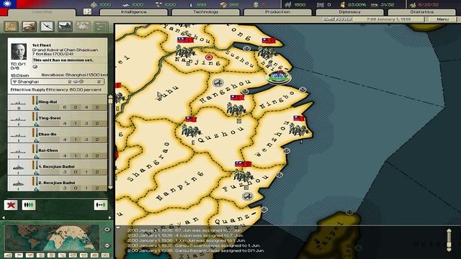This screenshot has height=259, width=461.
Task: Select the army unit in Nanjing
Action: click(185, 52)
